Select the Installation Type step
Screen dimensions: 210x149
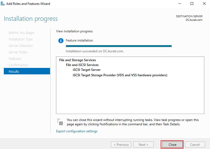pyautogui.click(x=21, y=39)
